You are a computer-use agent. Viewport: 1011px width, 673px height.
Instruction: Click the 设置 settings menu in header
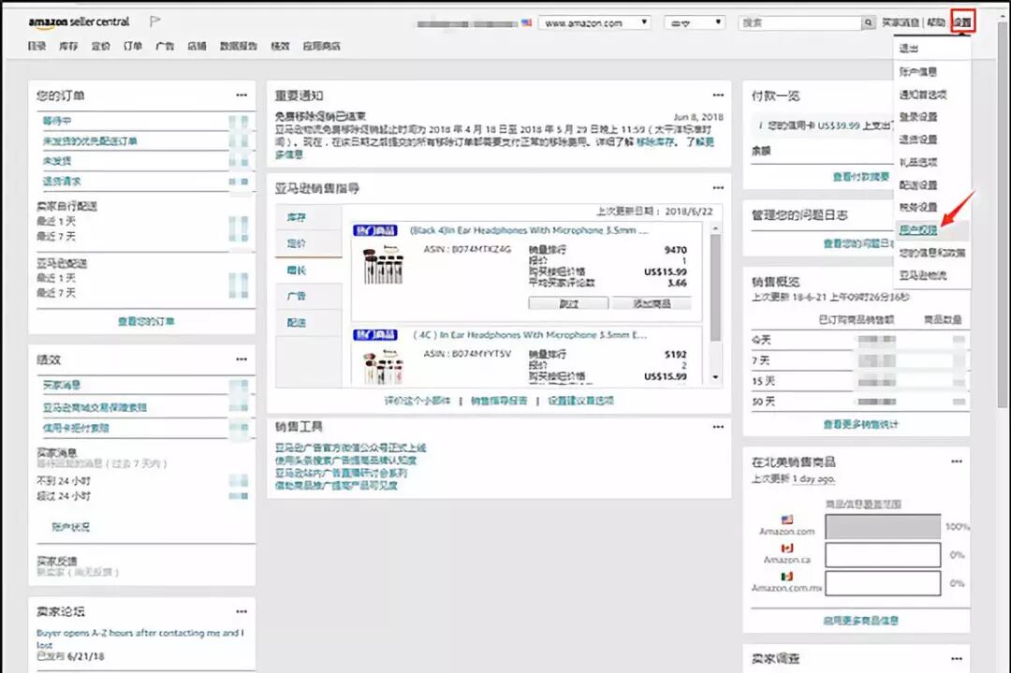(x=962, y=22)
